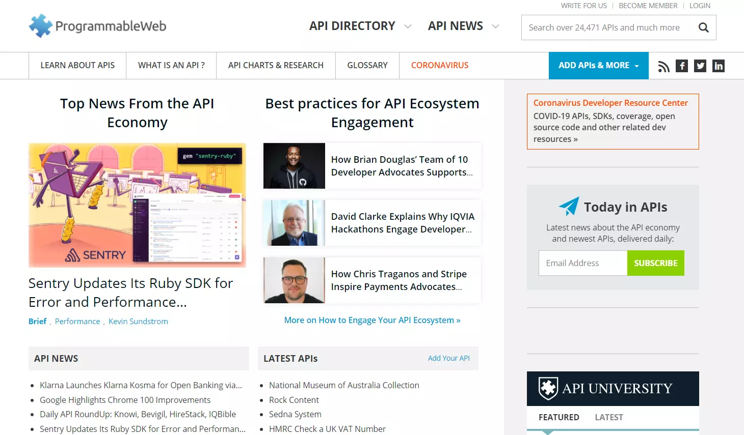744x435 pixels.
Task: Switch to the Latest tab in API University
Action: click(608, 417)
